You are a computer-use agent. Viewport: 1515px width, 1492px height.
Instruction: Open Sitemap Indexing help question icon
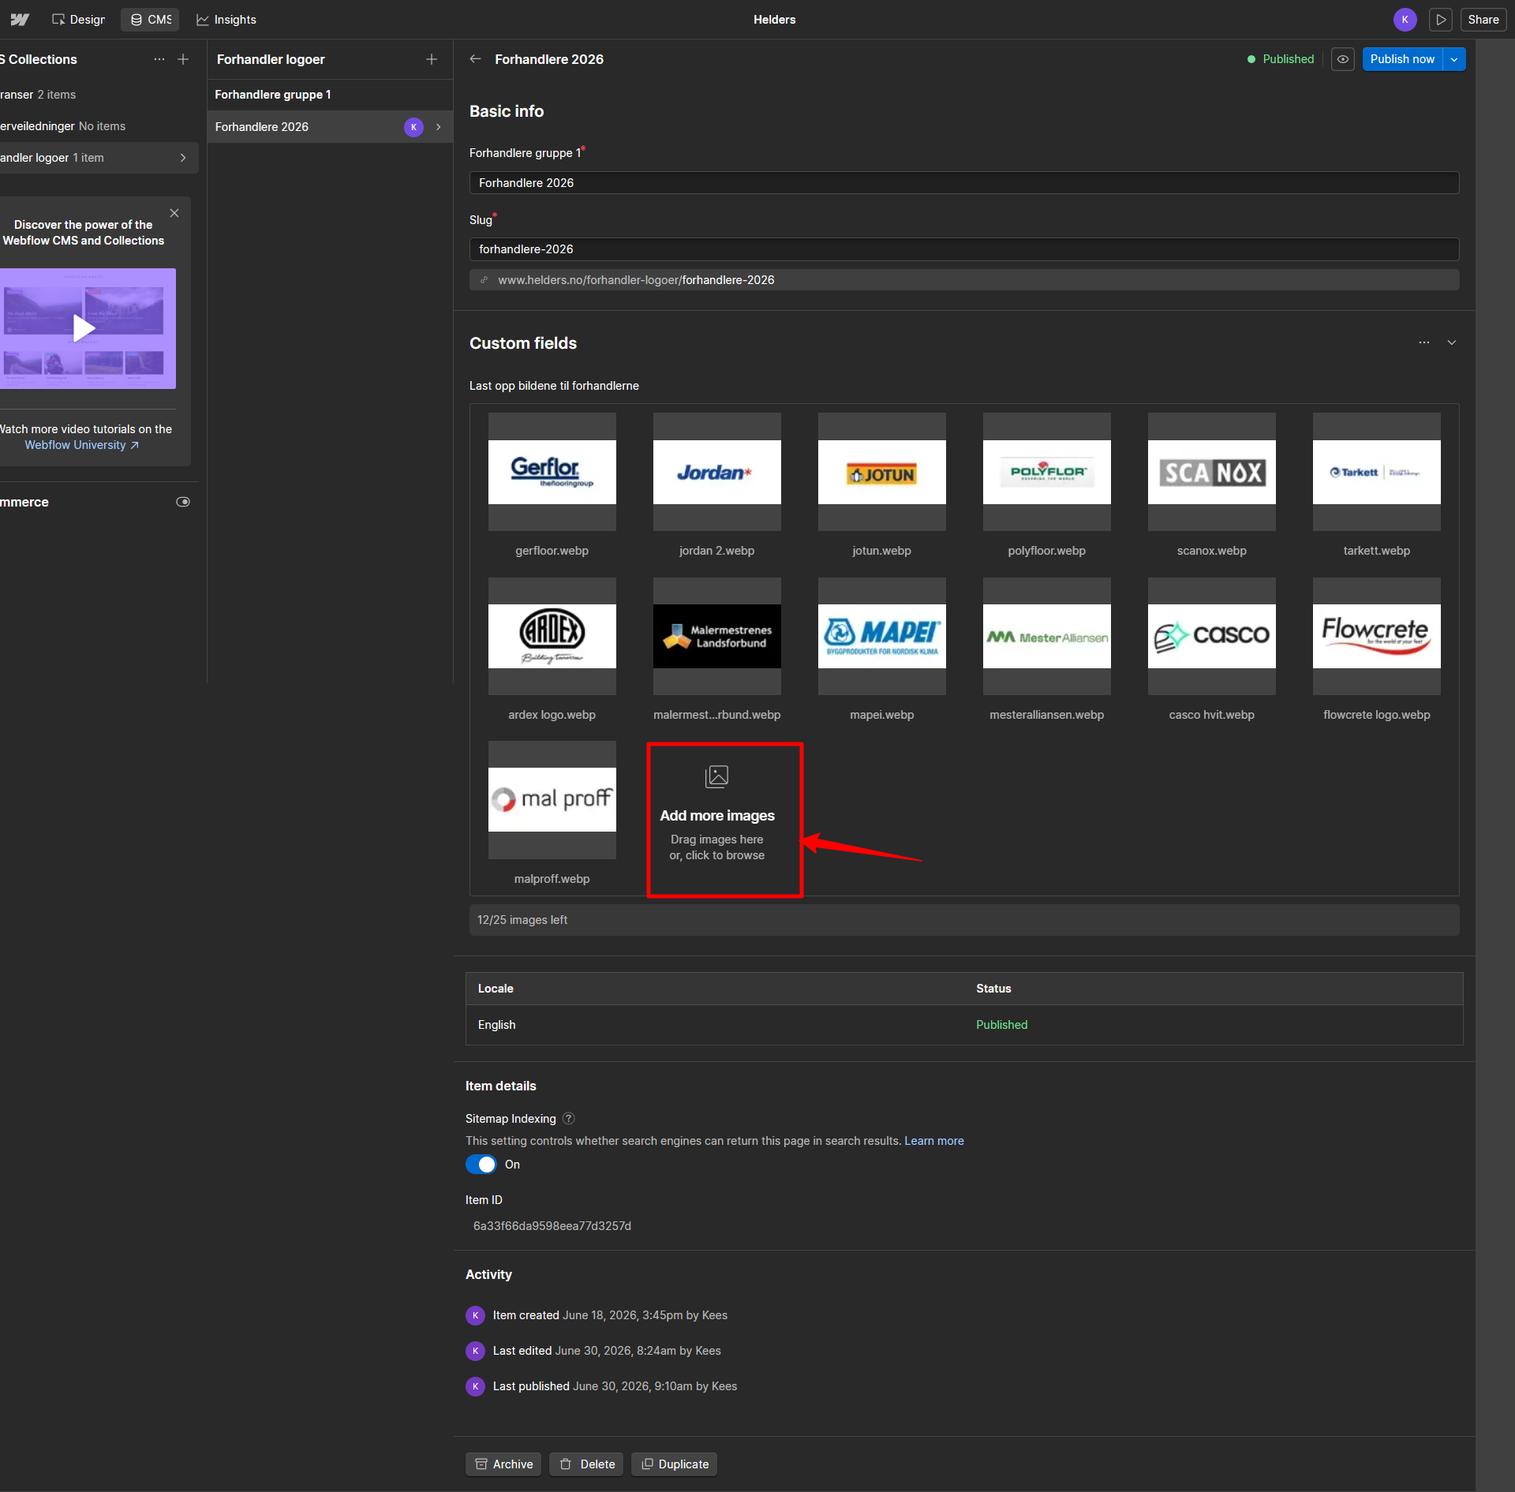click(x=569, y=1119)
